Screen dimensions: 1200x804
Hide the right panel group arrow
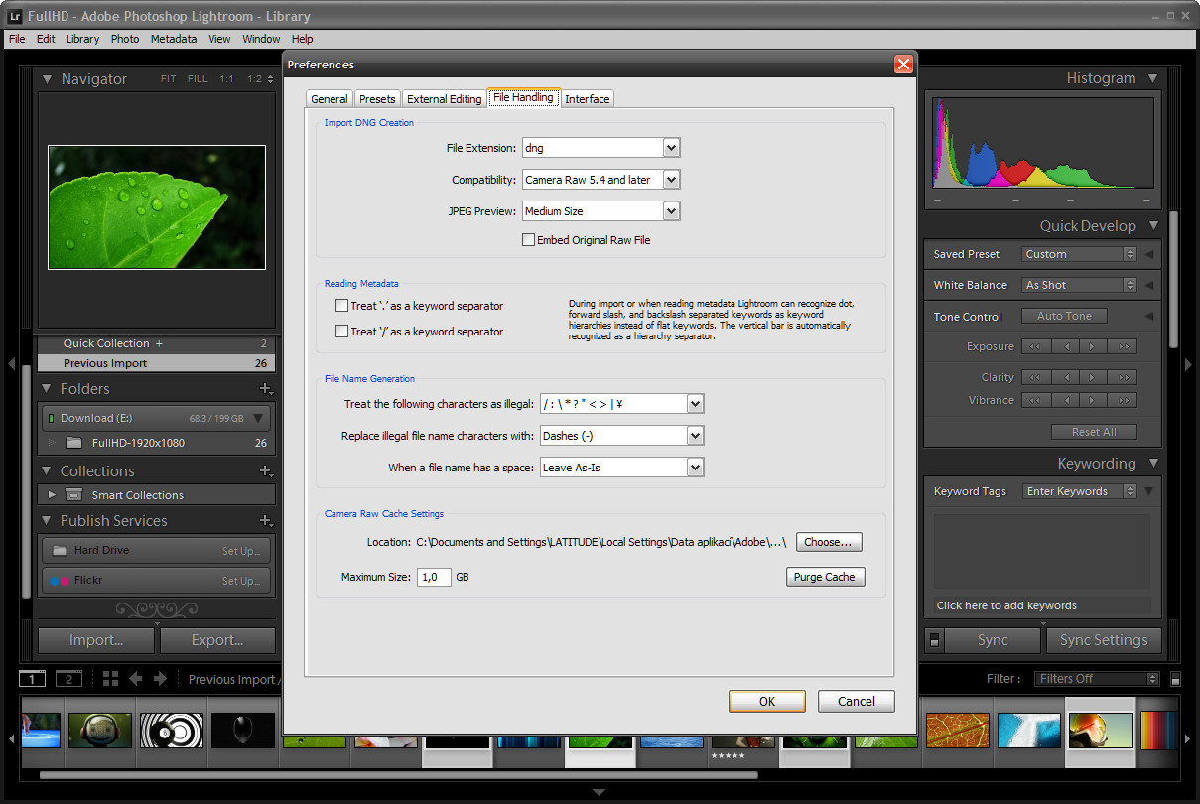pos(1189,364)
